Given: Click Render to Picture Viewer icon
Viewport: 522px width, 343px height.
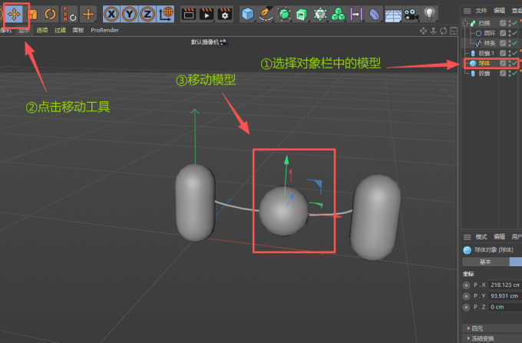Looking at the screenshot, I should pyautogui.click(x=206, y=14).
